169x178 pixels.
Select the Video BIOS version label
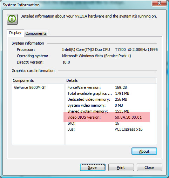[84, 117]
